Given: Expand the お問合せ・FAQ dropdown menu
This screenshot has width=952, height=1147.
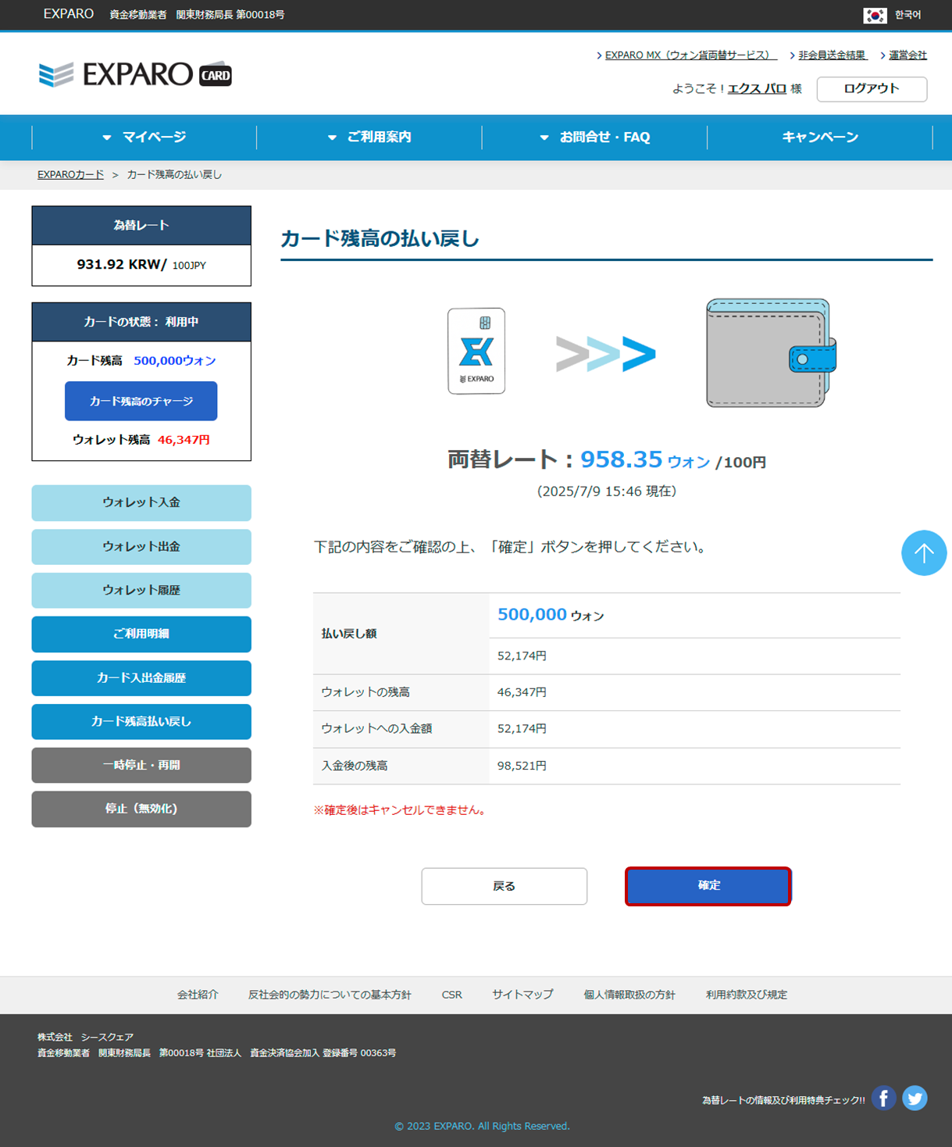Looking at the screenshot, I should point(595,138).
